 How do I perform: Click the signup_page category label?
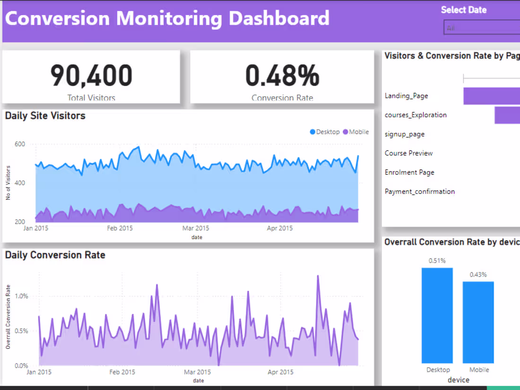pyautogui.click(x=404, y=134)
